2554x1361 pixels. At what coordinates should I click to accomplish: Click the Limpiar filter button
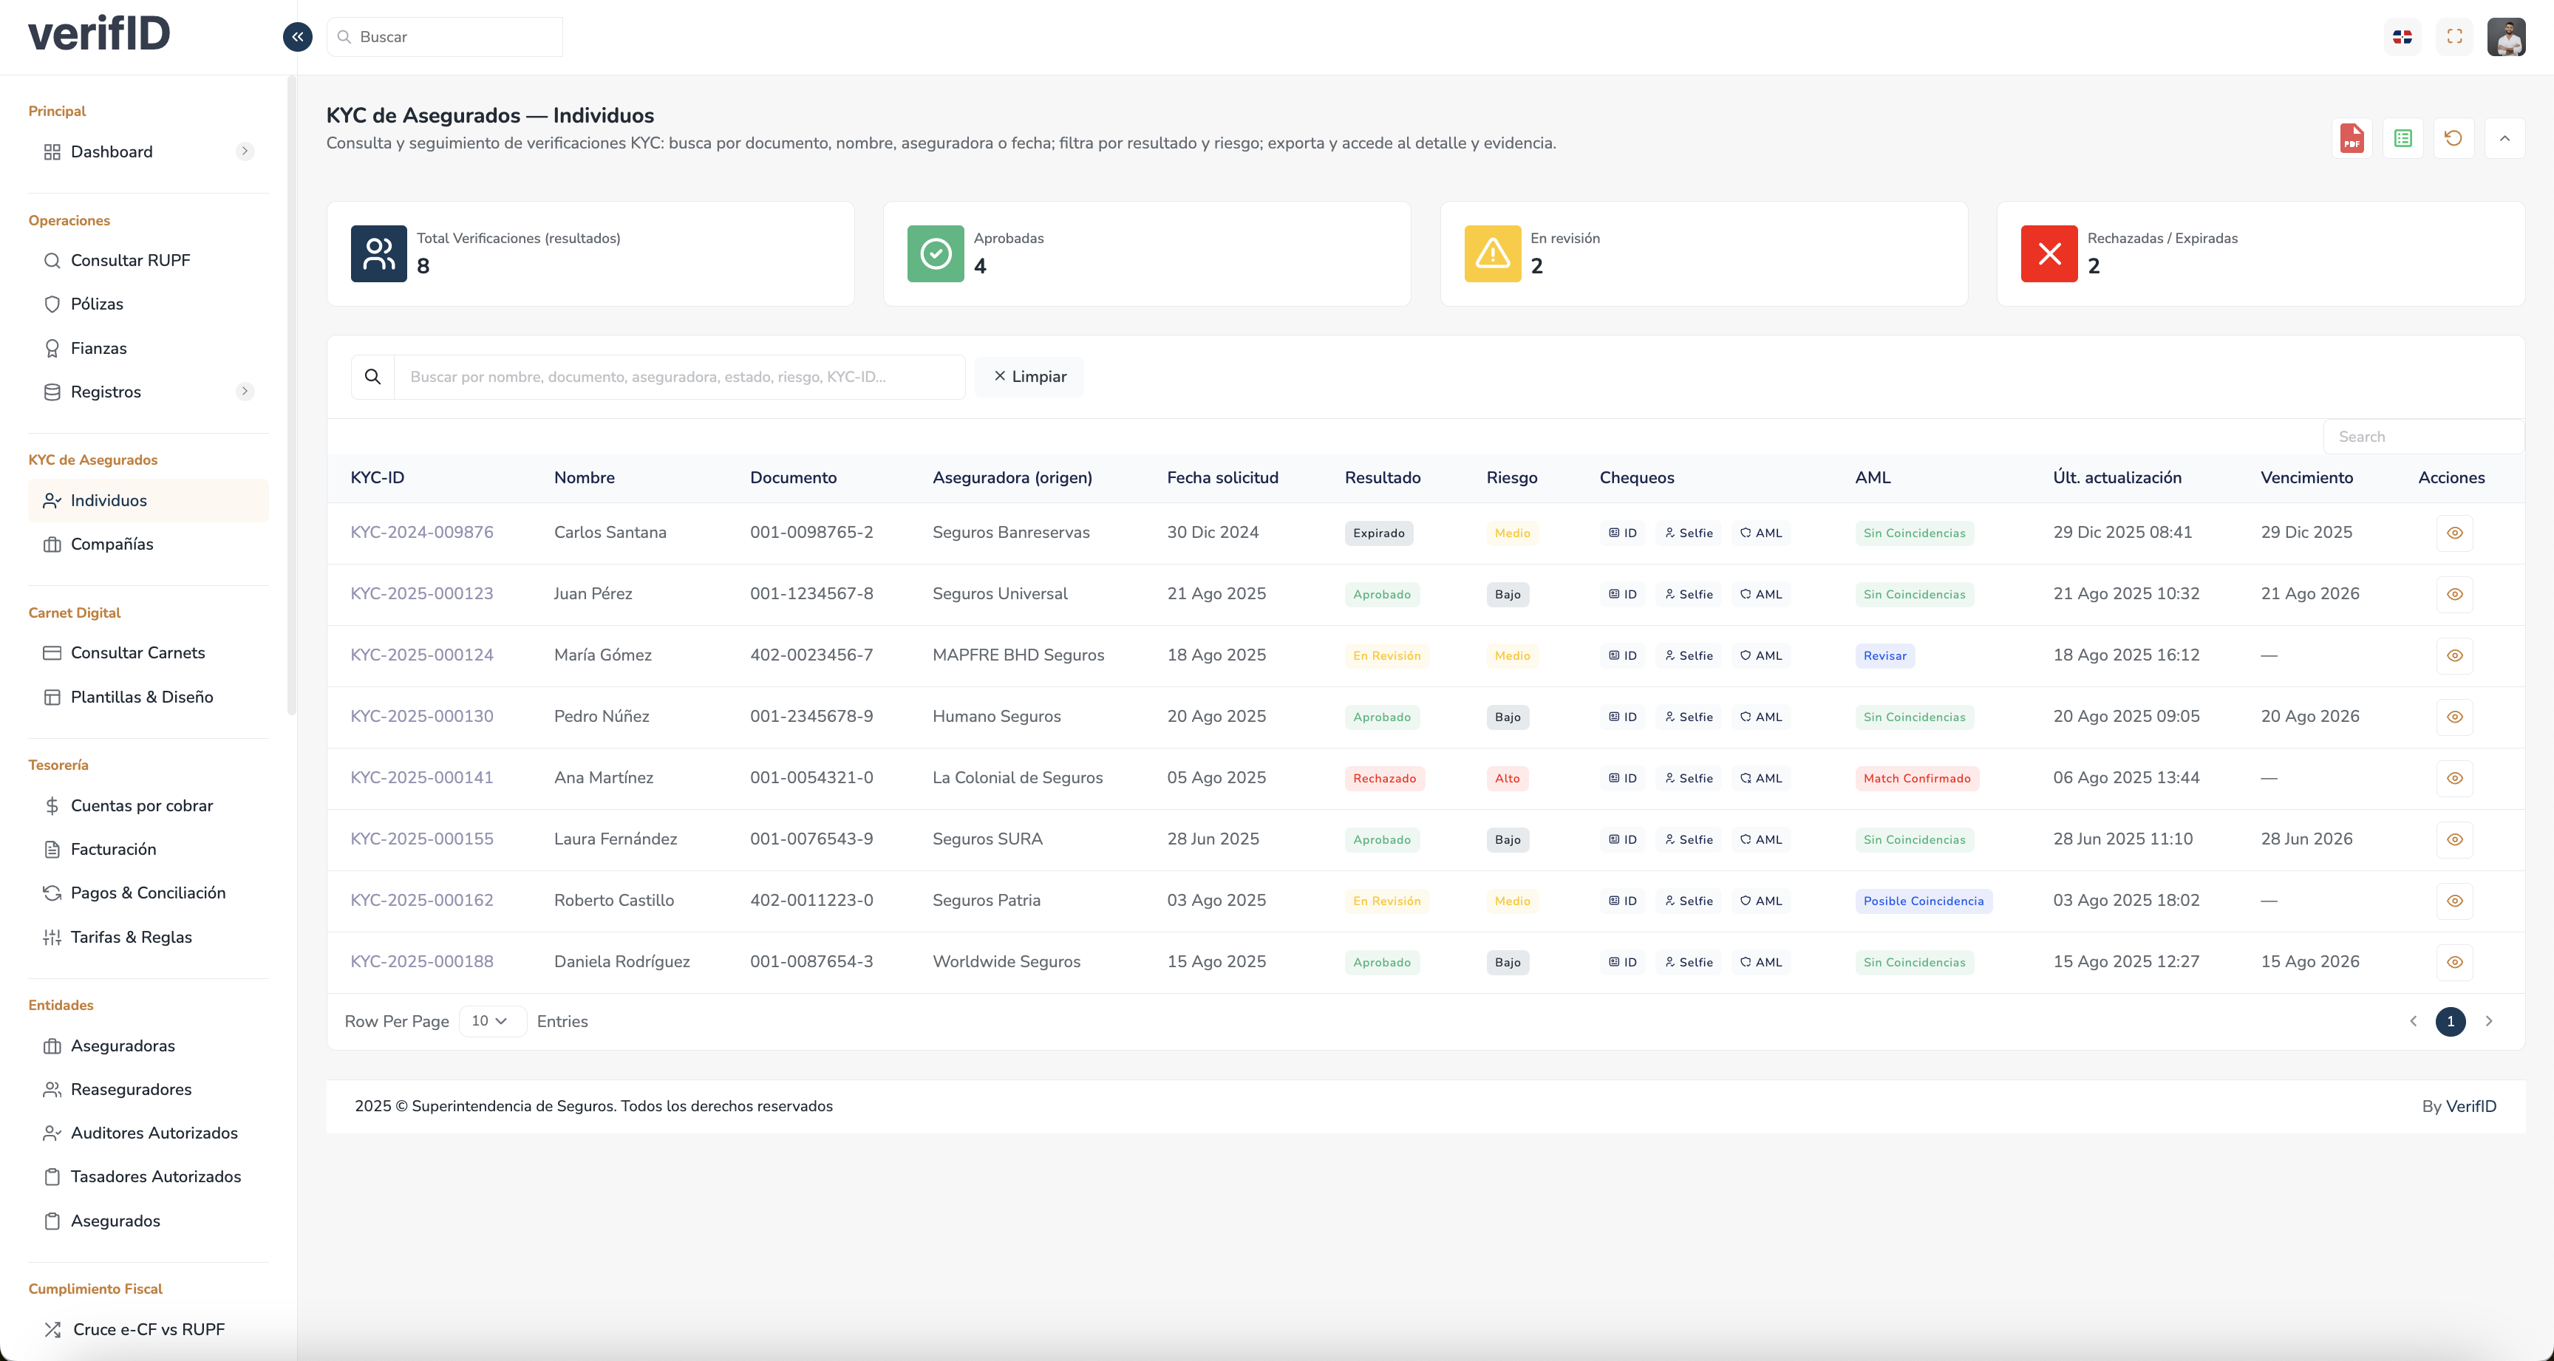click(x=1029, y=377)
